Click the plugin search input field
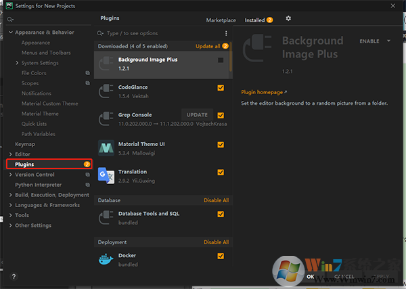This screenshot has width=406, height=289. pos(162,33)
